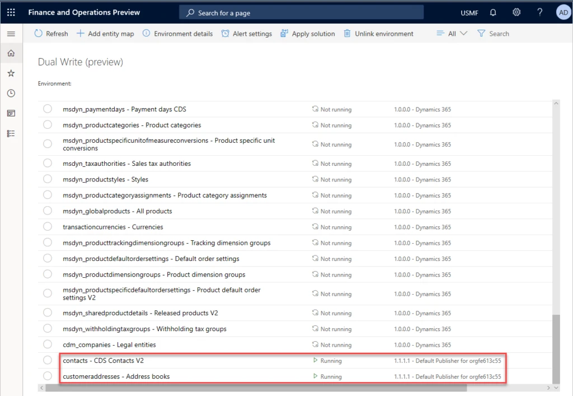Select the Home icon in the sidebar

(11, 53)
